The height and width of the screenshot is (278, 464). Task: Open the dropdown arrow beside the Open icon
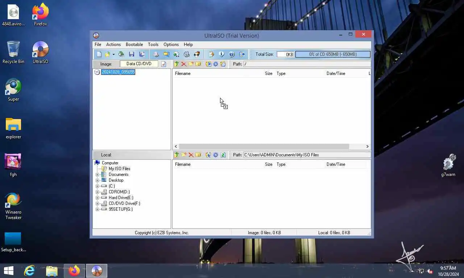click(x=113, y=54)
